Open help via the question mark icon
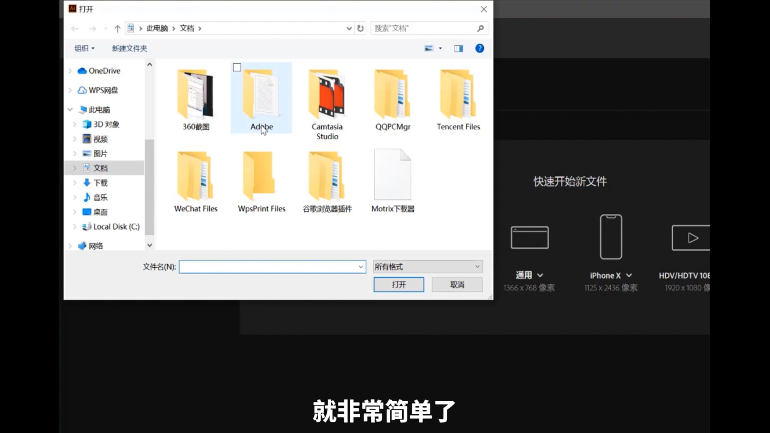Image resolution: width=770 pixels, height=433 pixels. coord(480,48)
